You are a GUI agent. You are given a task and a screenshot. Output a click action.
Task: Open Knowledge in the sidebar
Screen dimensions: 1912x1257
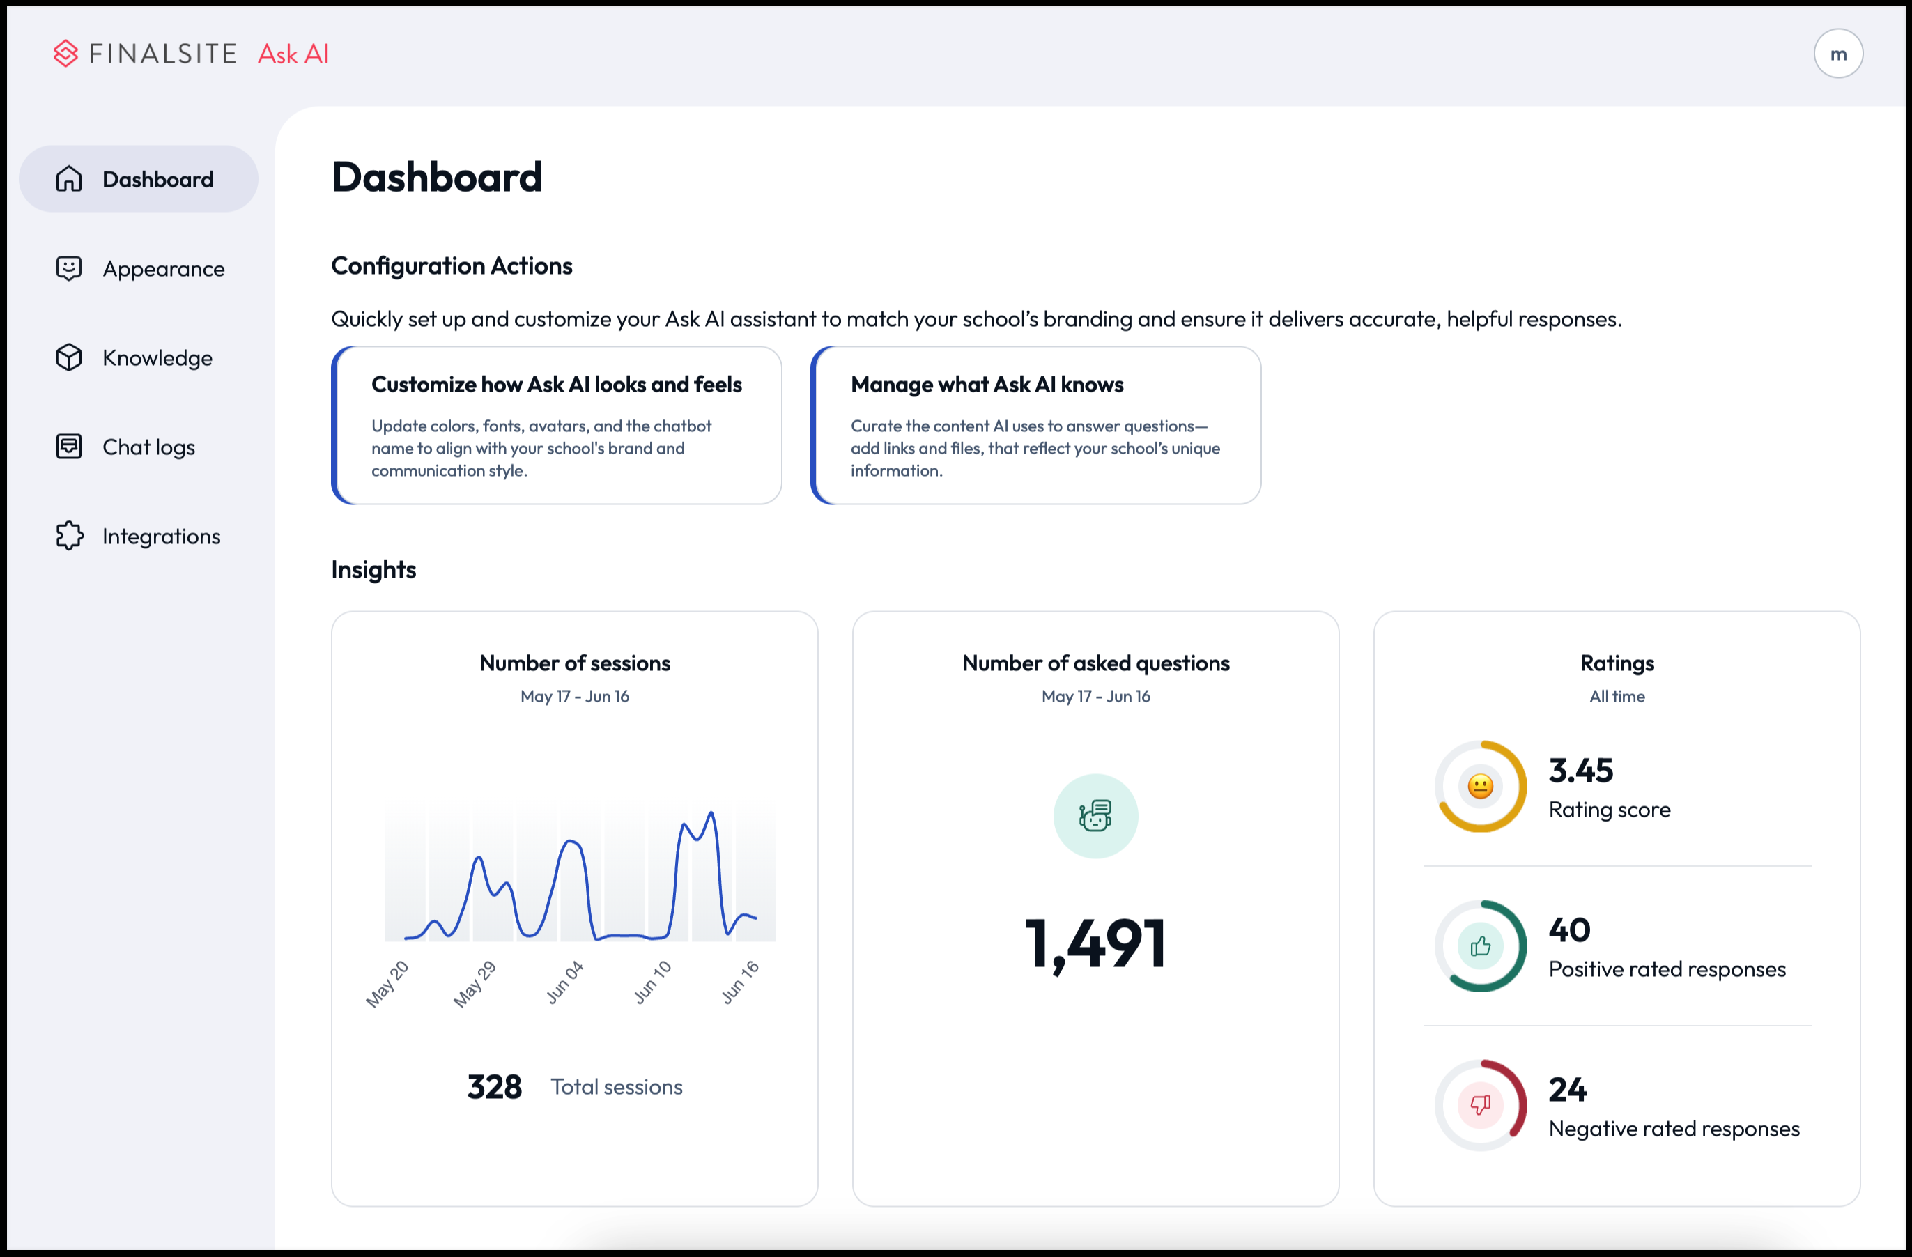click(139, 357)
